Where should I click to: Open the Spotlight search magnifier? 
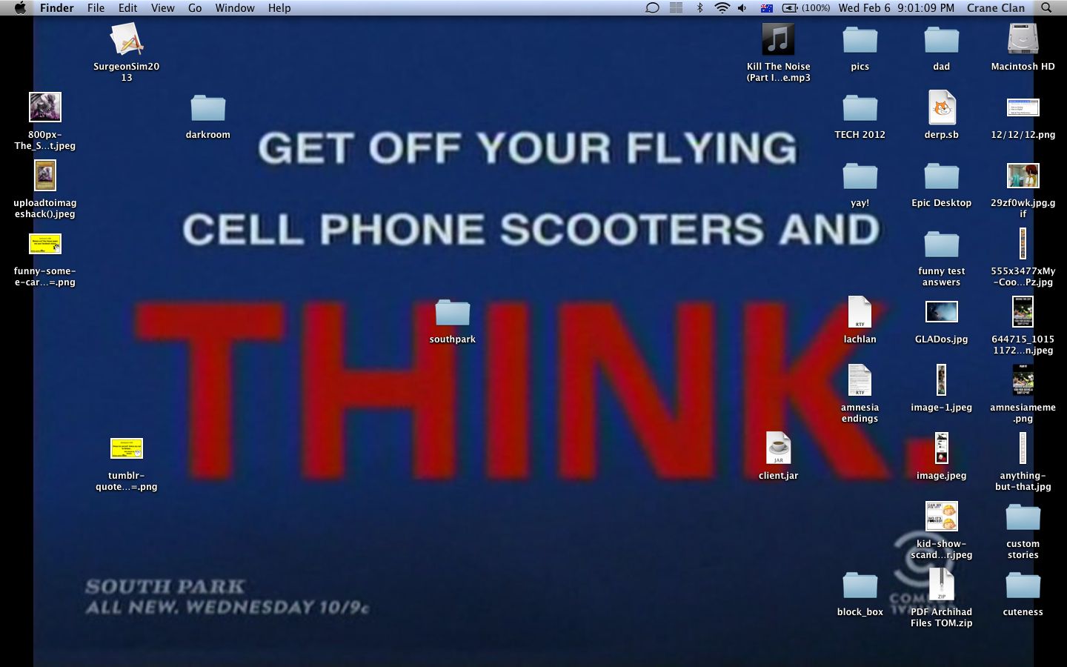click(1046, 8)
